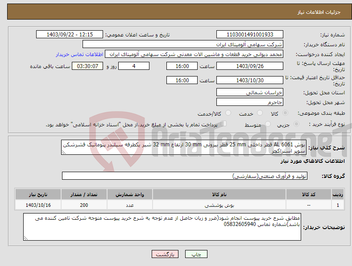Click the اطلاعات کالاهای مورد نیاز heading
Screen dimensions: 352x266
[x=312, y=161]
